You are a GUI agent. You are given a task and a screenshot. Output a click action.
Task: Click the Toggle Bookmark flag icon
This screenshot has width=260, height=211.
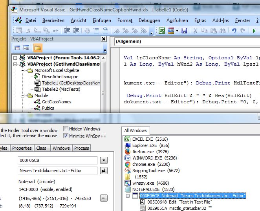click(x=116, y=31)
